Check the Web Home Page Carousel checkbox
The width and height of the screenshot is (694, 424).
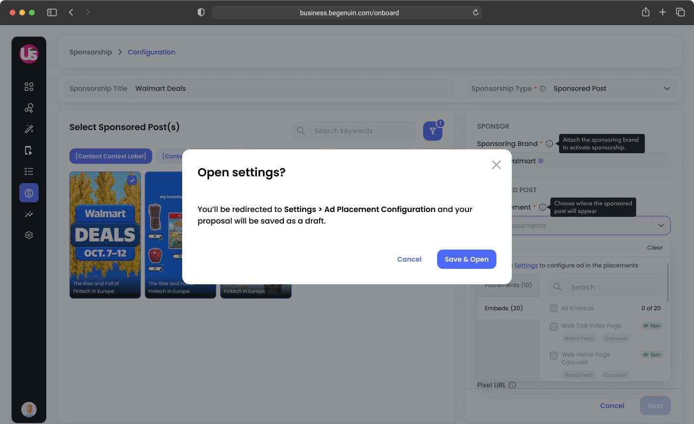coord(554,356)
